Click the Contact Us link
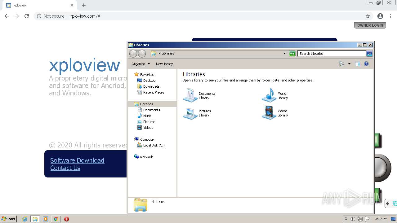The width and height of the screenshot is (397, 223). click(65, 168)
